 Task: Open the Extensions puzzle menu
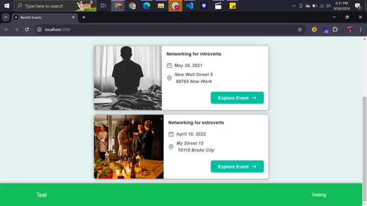335,30
